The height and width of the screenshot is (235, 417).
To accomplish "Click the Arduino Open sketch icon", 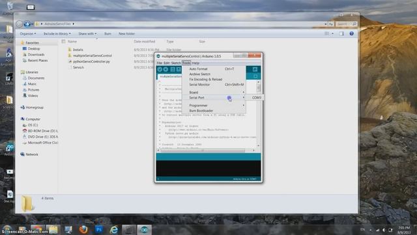I will tap(179, 69).
